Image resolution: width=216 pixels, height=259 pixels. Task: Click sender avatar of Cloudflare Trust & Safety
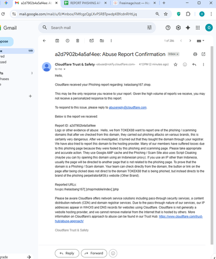[x=47, y=67]
